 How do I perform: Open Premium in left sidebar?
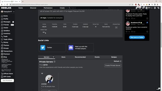pyautogui.click(x=6, y=54)
